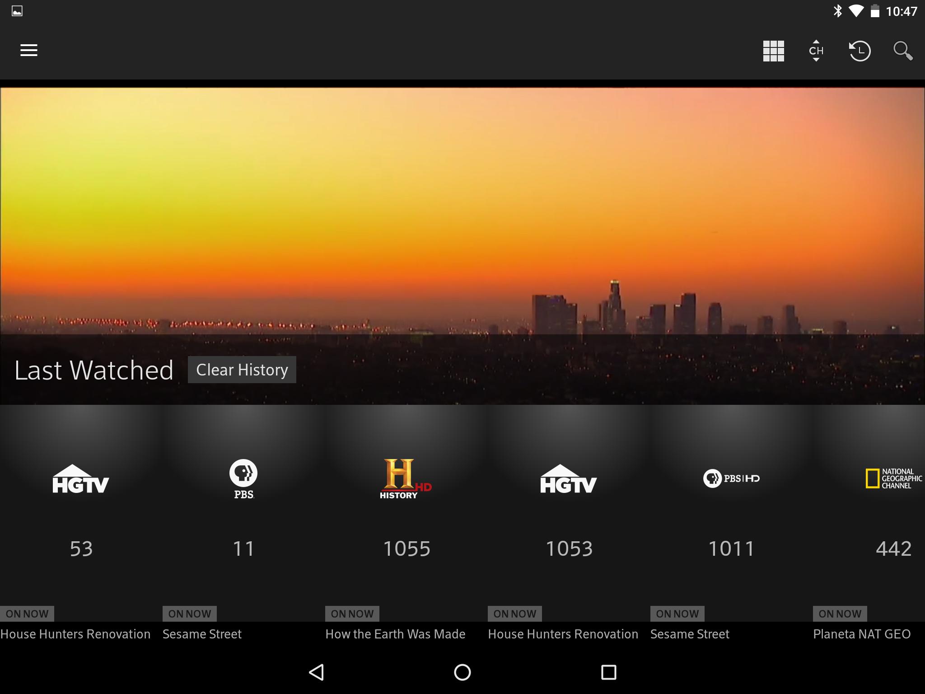
Task: Clear the Last Watched history
Action: tap(242, 370)
